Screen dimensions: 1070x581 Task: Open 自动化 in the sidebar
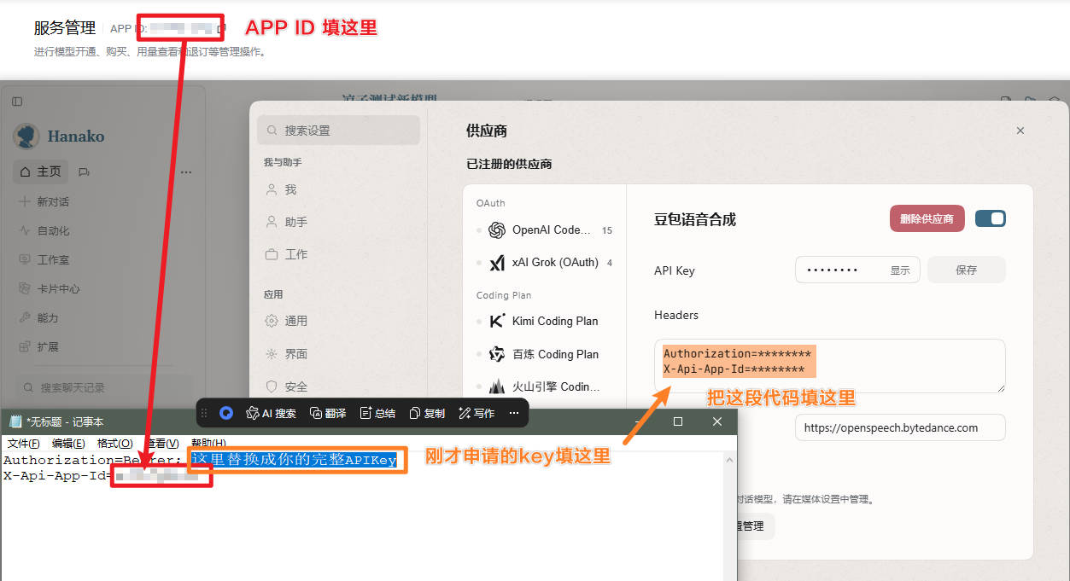[44, 230]
